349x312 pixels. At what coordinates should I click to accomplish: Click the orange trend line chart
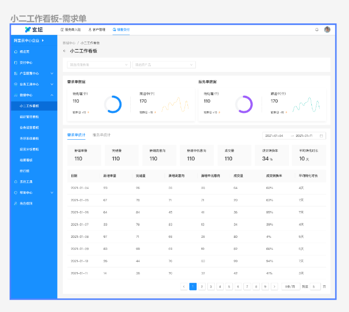tap(175, 104)
